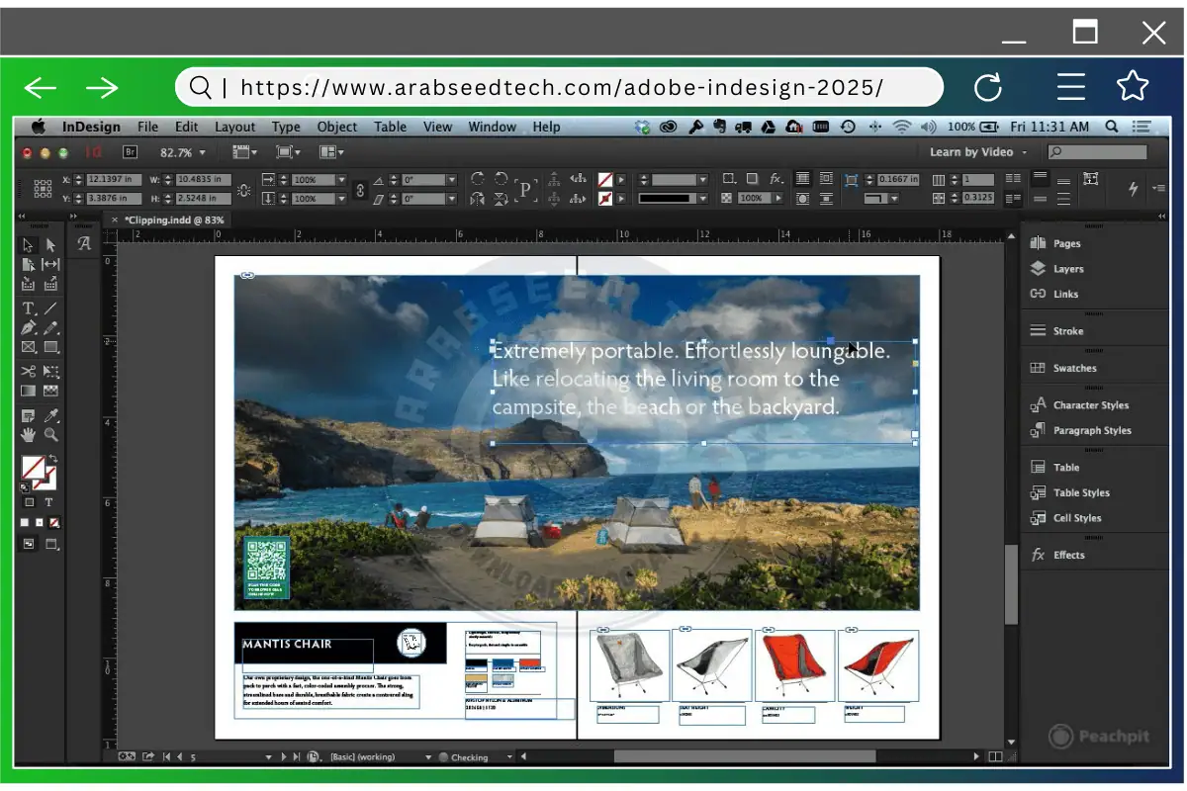Toggle the constrain proportions link for scaling
Image resolution: width=1187 pixels, height=791 pixels.
[359, 188]
